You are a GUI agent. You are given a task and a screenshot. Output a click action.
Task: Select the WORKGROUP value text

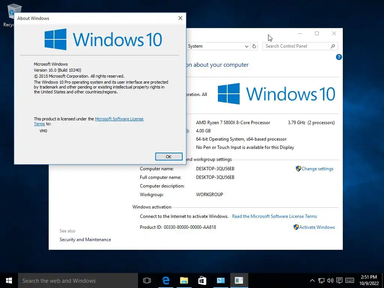209,195
